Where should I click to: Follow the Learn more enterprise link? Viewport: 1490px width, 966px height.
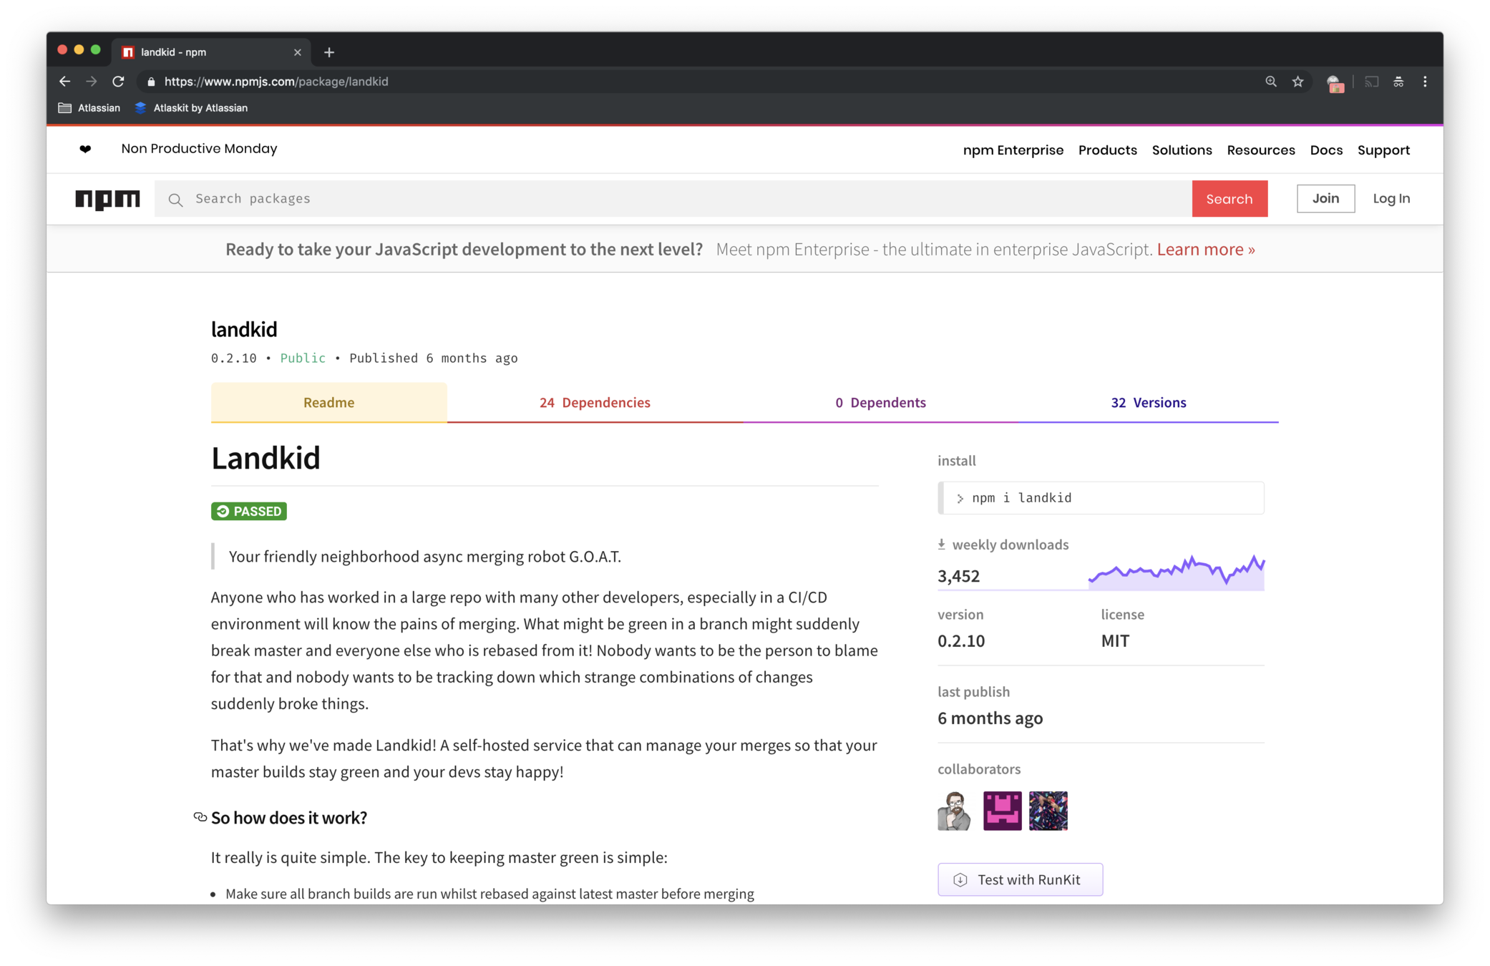(x=1206, y=249)
